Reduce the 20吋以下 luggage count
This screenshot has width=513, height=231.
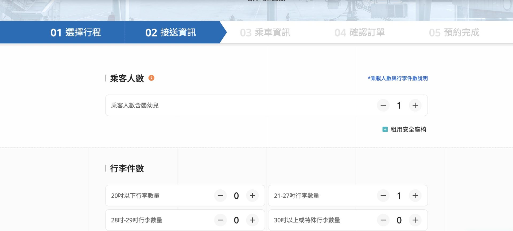coord(220,196)
